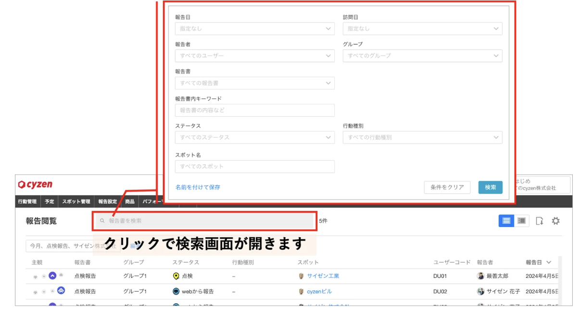The width and height of the screenshot is (580, 313).
Task: Click the magnifier icon in report search
Action: tap(102, 221)
